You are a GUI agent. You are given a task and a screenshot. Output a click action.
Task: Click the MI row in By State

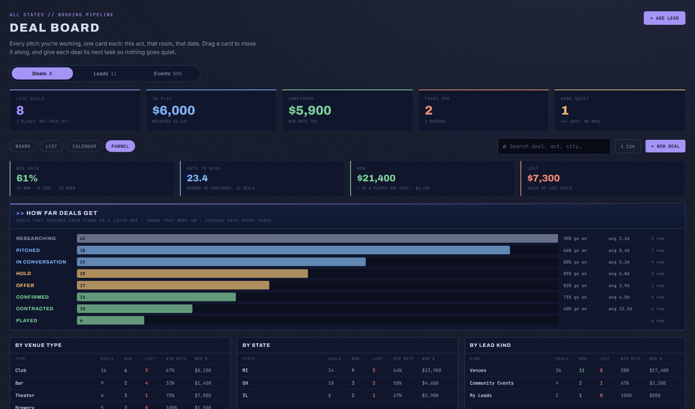coord(347,370)
